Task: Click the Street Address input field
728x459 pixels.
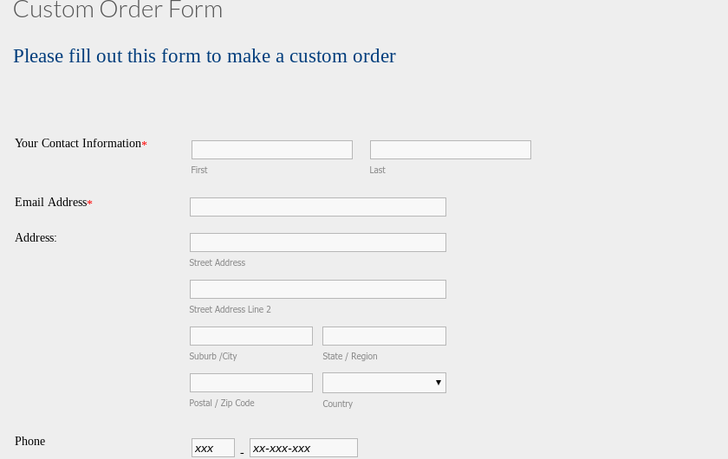Action: (x=317, y=242)
